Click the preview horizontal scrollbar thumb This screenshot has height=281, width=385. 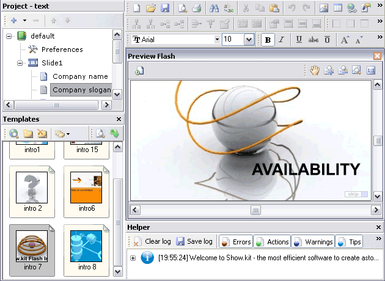(255, 210)
